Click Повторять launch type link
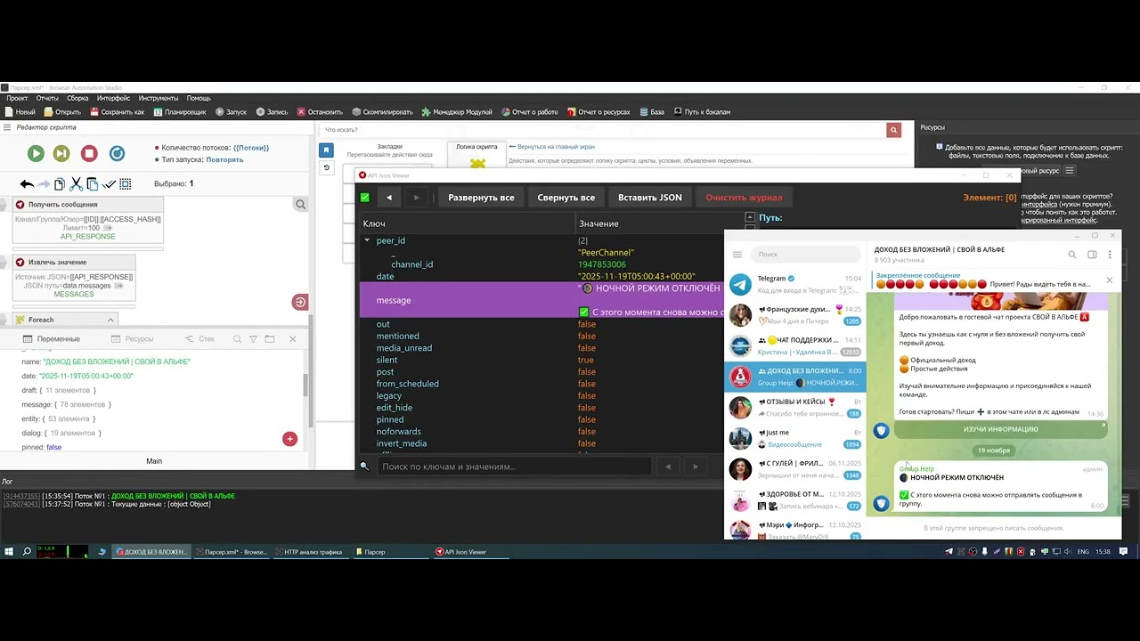Image resolution: width=1140 pixels, height=641 pixels. pos(224,160)
